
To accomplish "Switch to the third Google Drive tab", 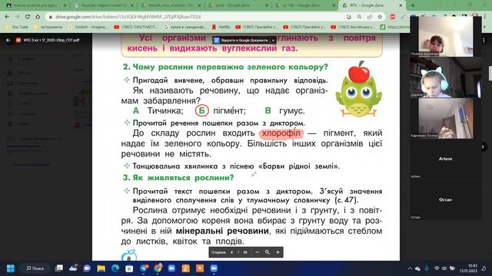I will pos(171,5).
